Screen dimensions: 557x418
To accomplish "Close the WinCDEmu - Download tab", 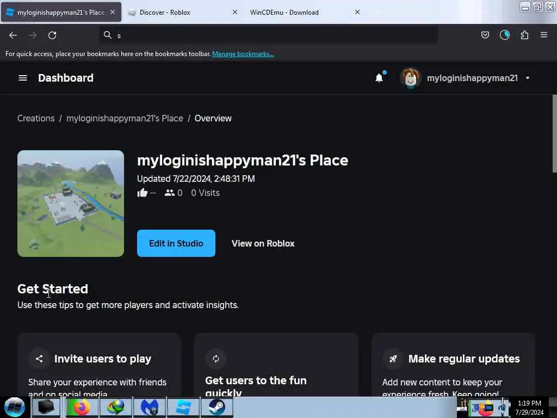I will (x=357, y=12).
